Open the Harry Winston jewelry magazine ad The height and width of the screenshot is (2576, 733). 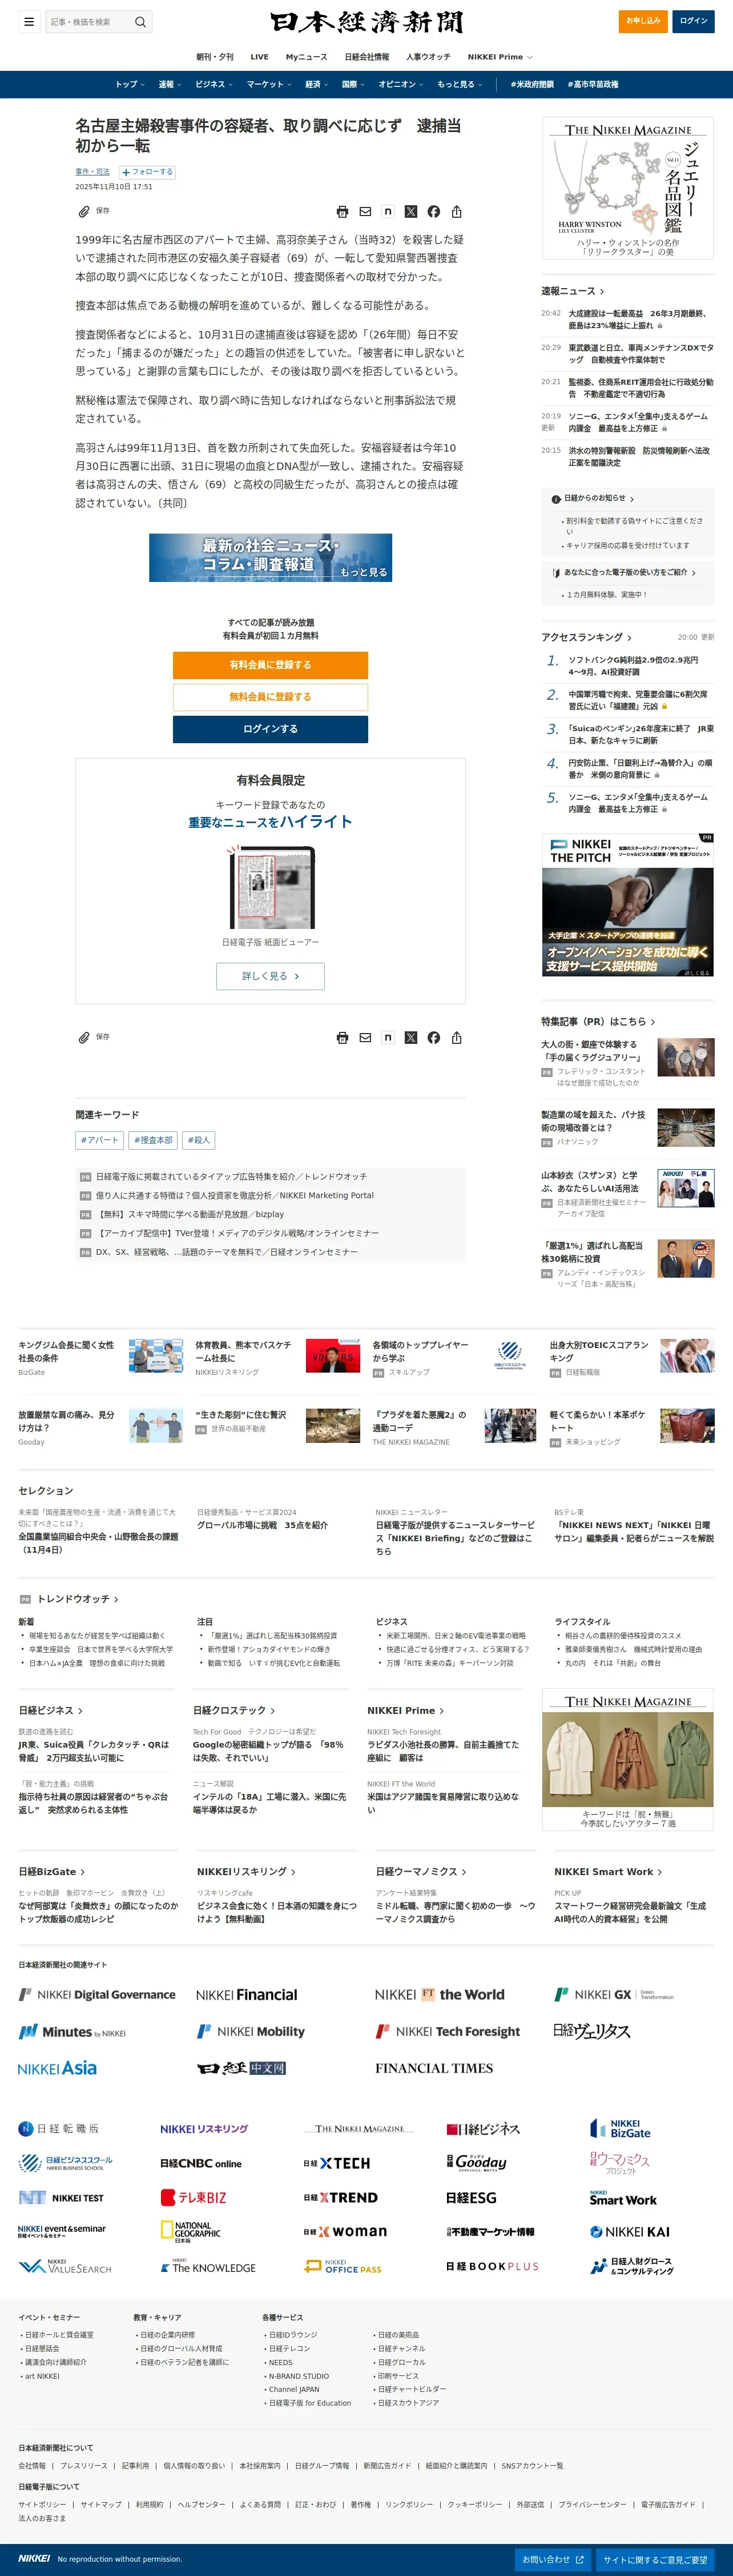pyautogui.click(x=628, y=188)
